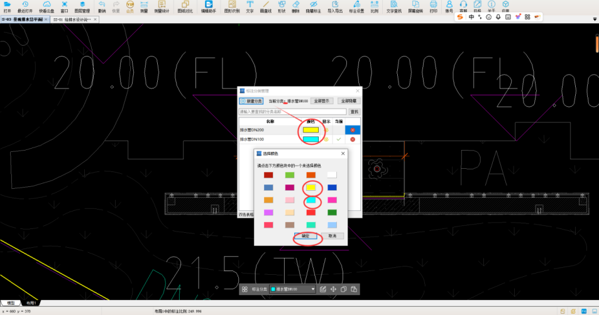Open the 图层管理 layer manager
599x315 pixels.
[82, 7]
